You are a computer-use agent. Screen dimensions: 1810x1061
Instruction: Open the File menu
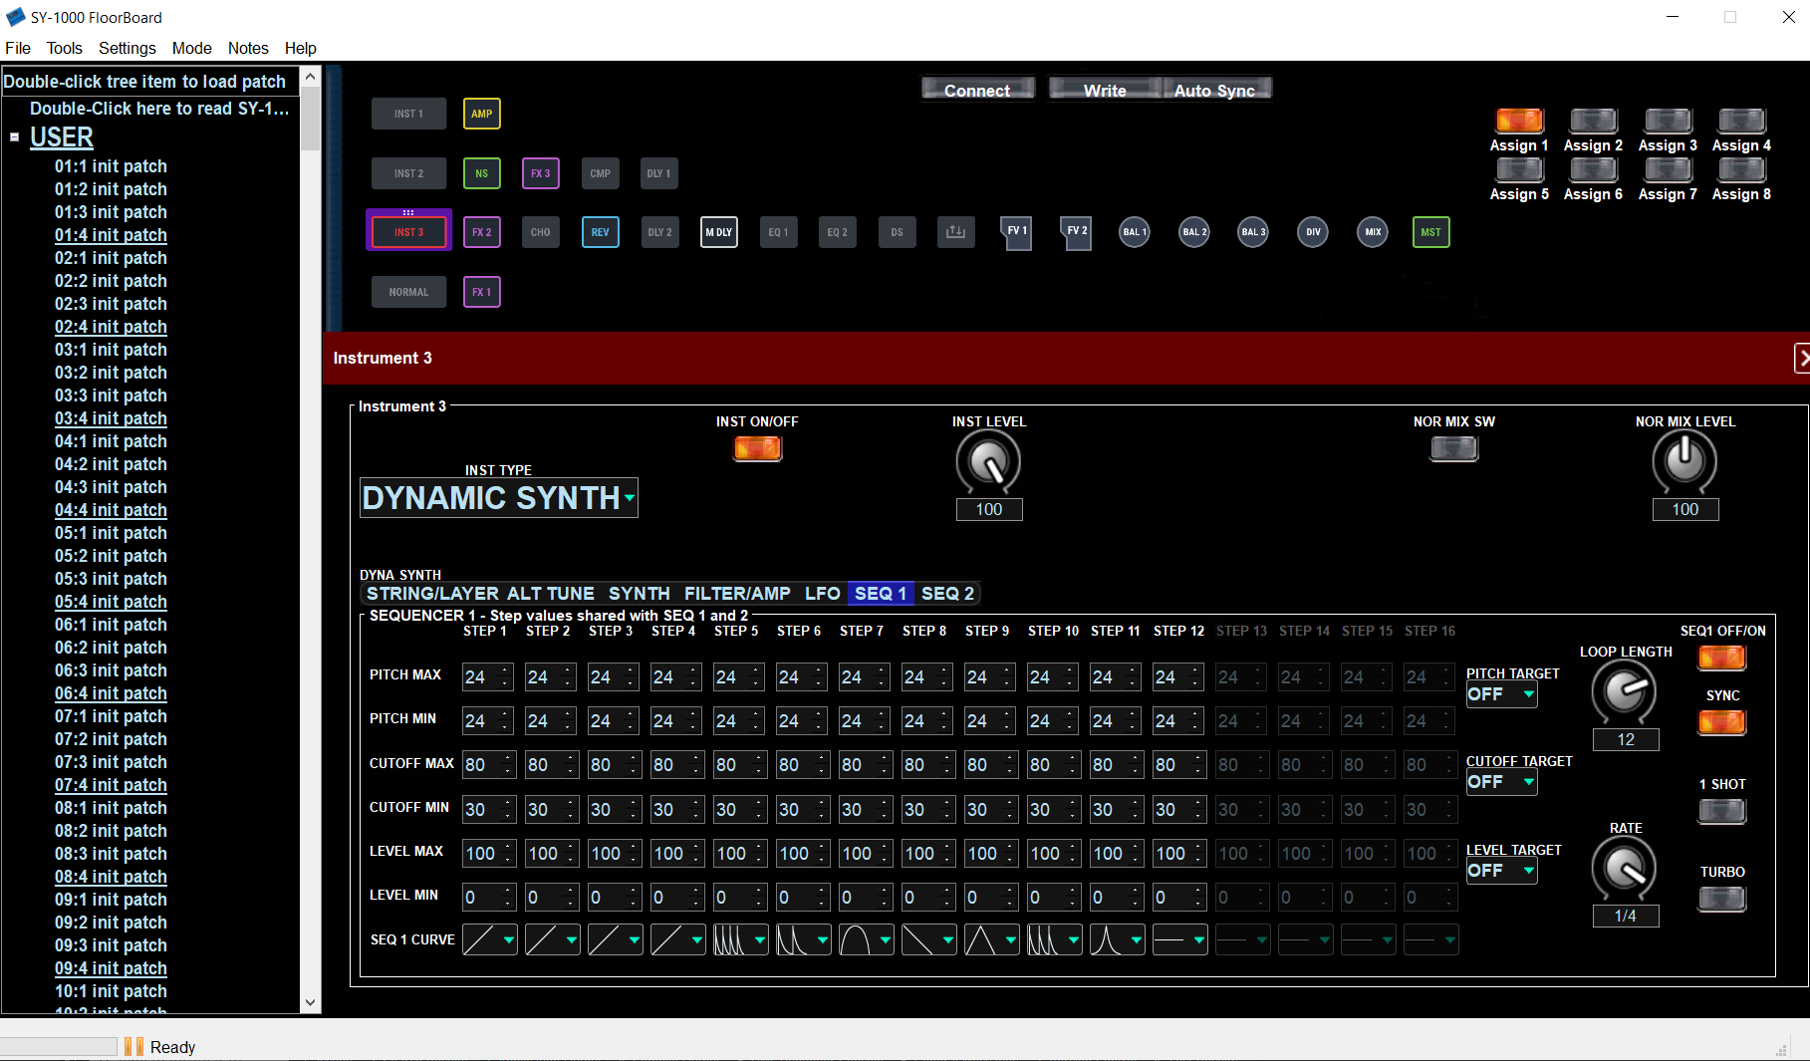click(18, 48)
